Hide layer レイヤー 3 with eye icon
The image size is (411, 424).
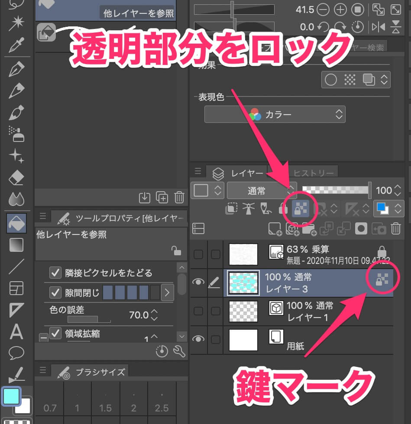coord(198,282)
